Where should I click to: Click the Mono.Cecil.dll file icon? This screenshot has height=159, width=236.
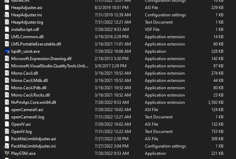tap(7, 73)
